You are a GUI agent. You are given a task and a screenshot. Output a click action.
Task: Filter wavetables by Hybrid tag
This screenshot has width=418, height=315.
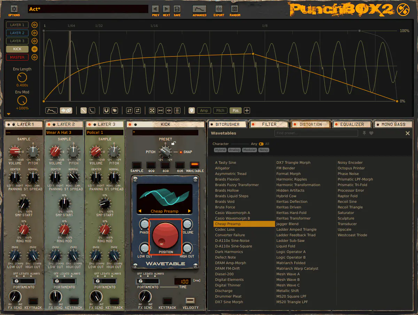(220, 150)
